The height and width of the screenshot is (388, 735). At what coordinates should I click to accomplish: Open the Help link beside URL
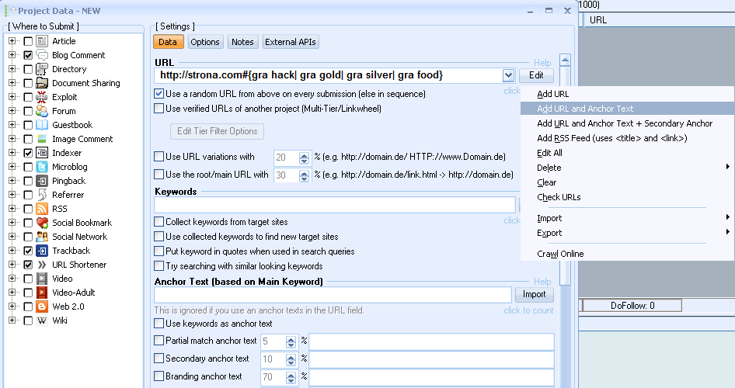tap(542, 63)
